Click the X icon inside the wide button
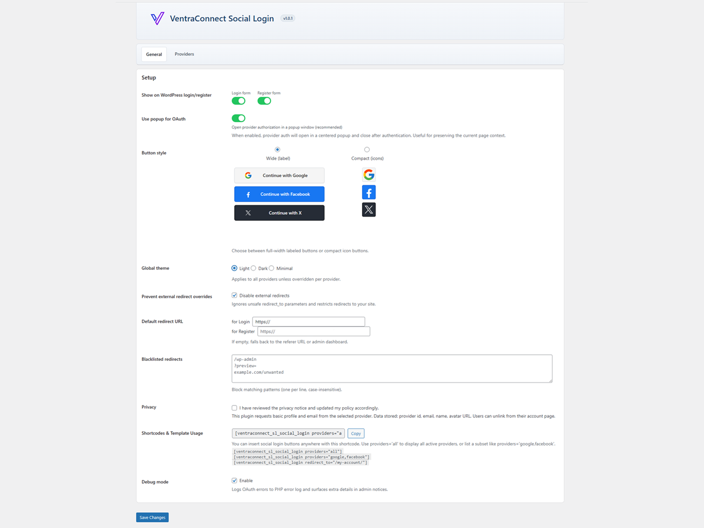Image resolution: width=704 pixels, height=528 pixels. (248, 212)
